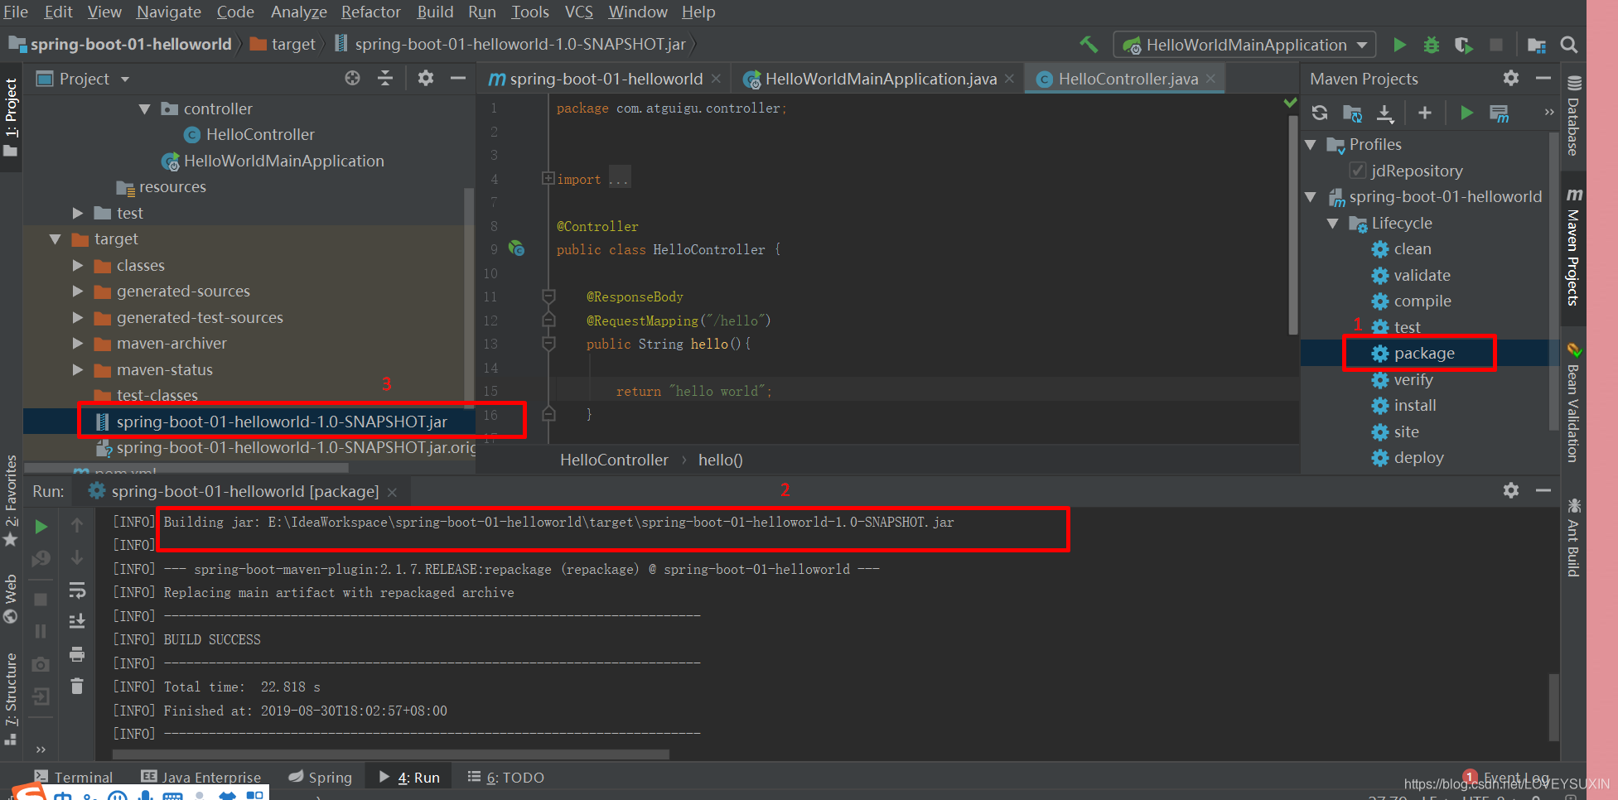Image resolution: width=1618 pixels, height=800 pixels.
Task: Toggle the Bean Validation tool window
Action: [x=1573, y=402]
